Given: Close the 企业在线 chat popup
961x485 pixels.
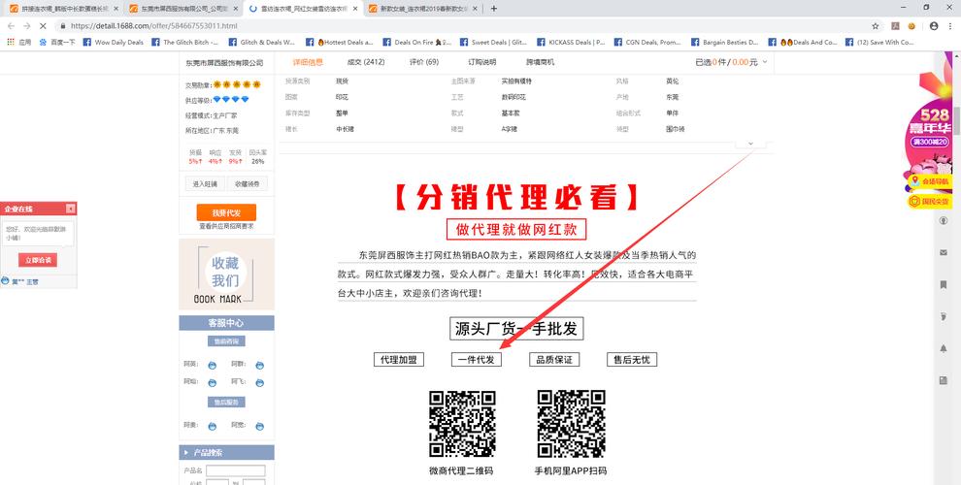Looking at the screenshot, I should pos(71,209).
